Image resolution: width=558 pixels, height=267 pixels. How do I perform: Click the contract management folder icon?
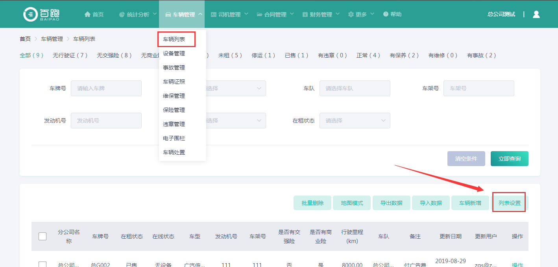click(x=259, y=15)
